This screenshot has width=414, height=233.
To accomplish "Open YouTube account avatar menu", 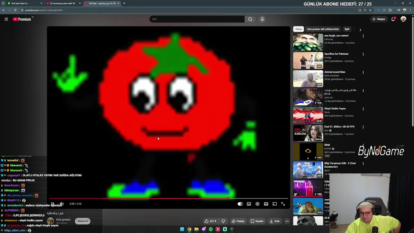I will click(x=403, y=19).
